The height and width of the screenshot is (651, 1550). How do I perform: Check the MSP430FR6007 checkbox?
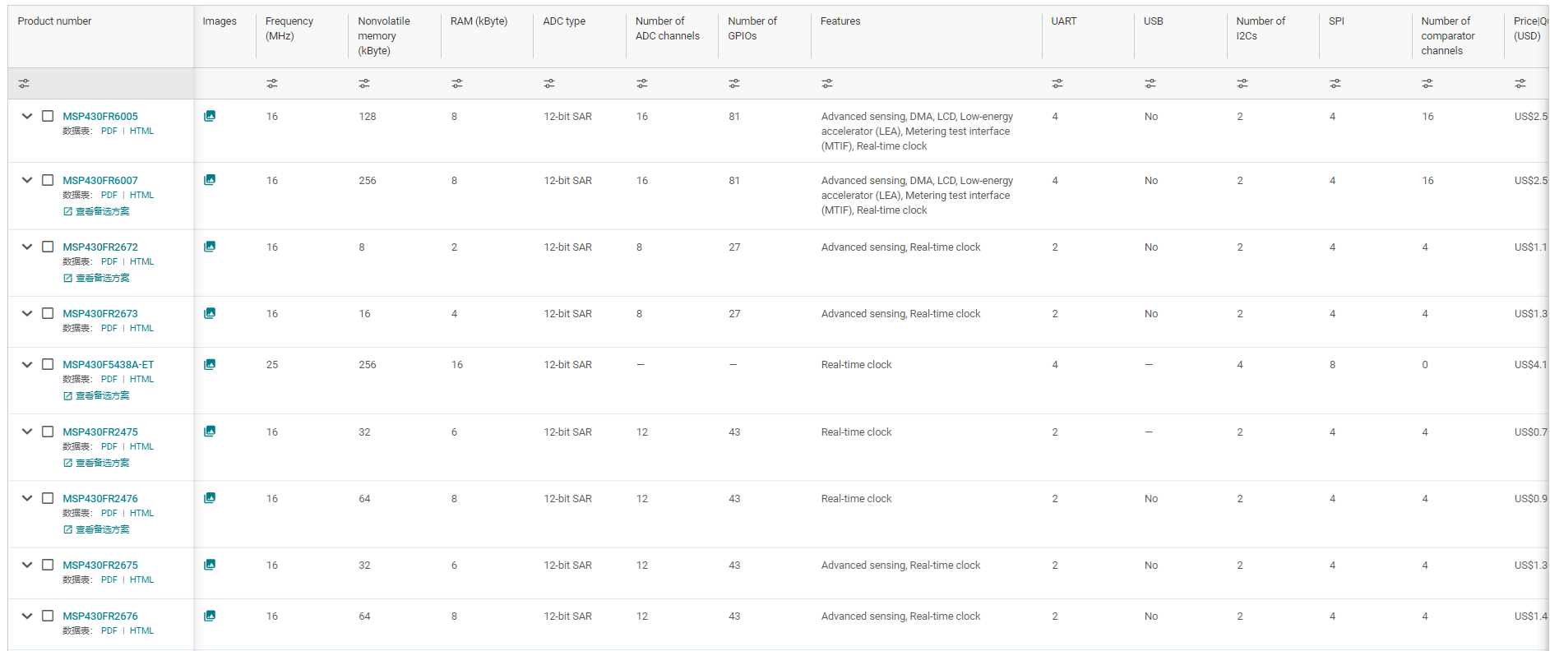pyautogui.click(x=48, y=180)
